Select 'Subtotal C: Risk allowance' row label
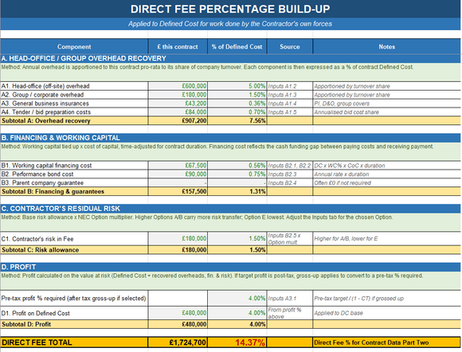 click(x=74, y=250)
